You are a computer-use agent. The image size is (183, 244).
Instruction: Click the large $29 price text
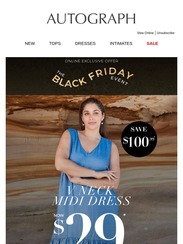(x=89, y=228)
